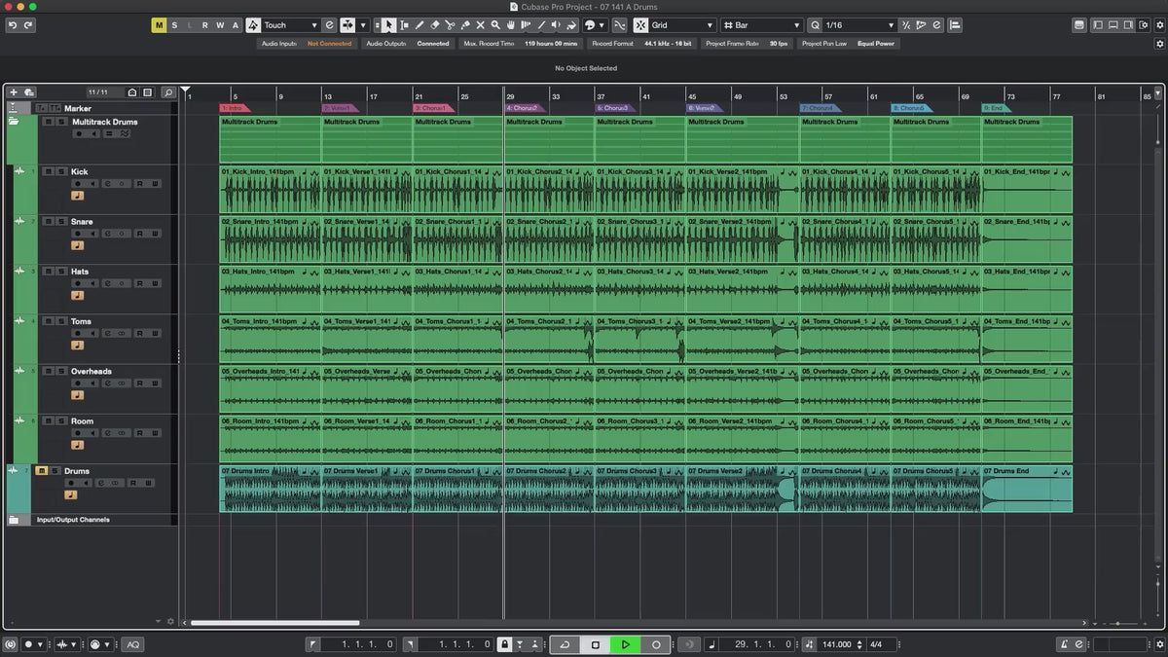Unmute the Drums track

pos(42,471)
